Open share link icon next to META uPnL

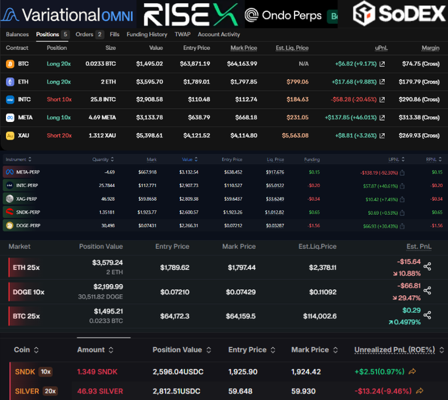[382, 117]
